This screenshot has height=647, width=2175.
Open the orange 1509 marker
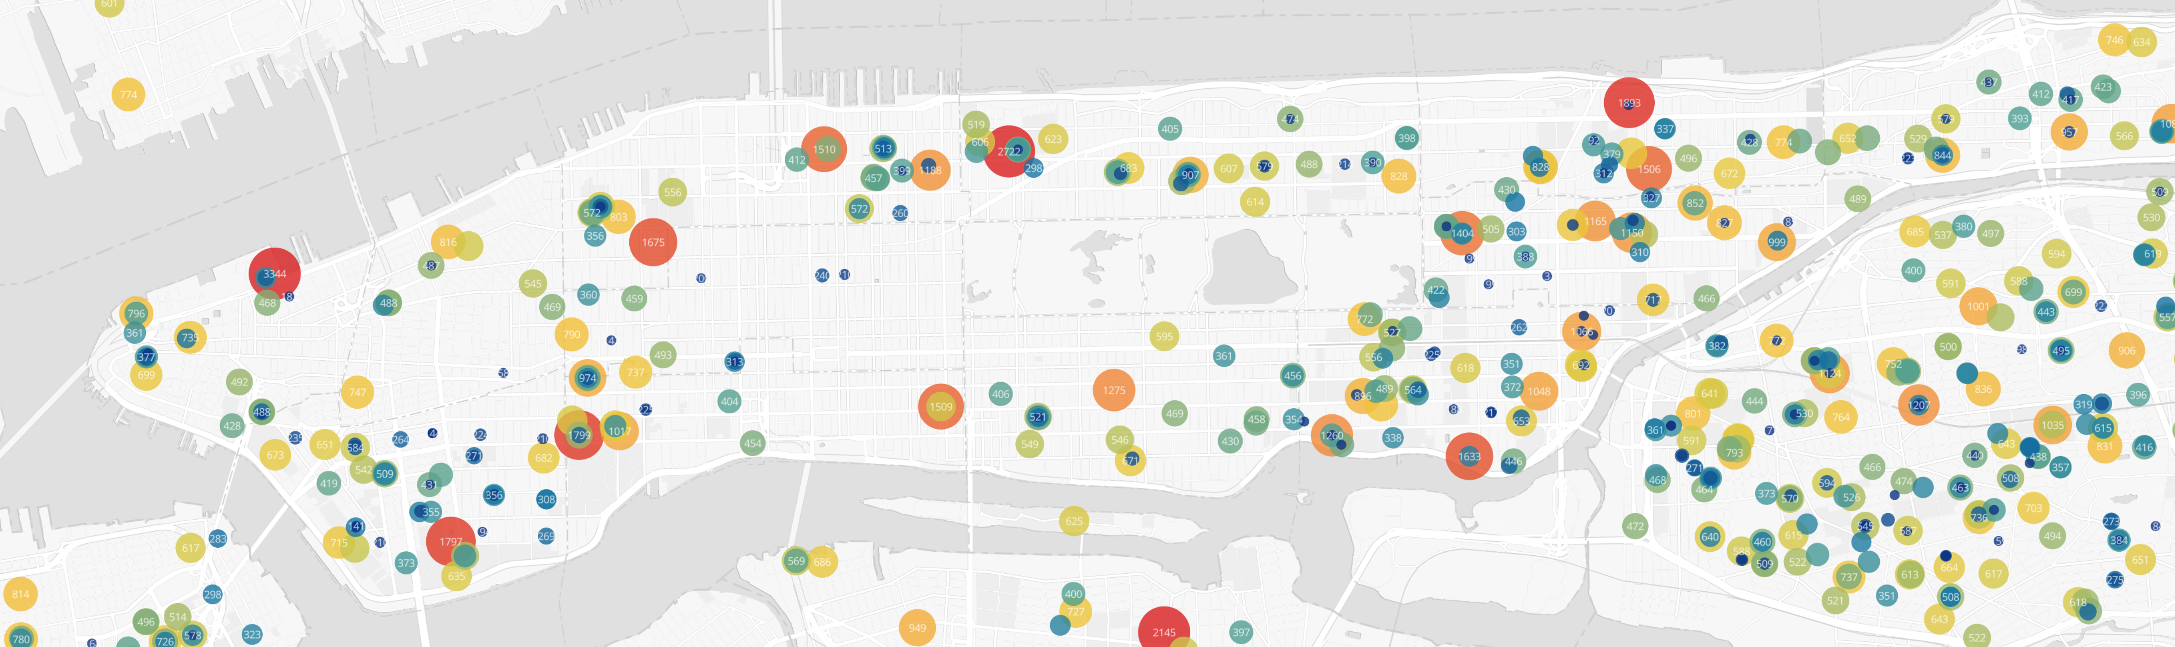point(941,406)
